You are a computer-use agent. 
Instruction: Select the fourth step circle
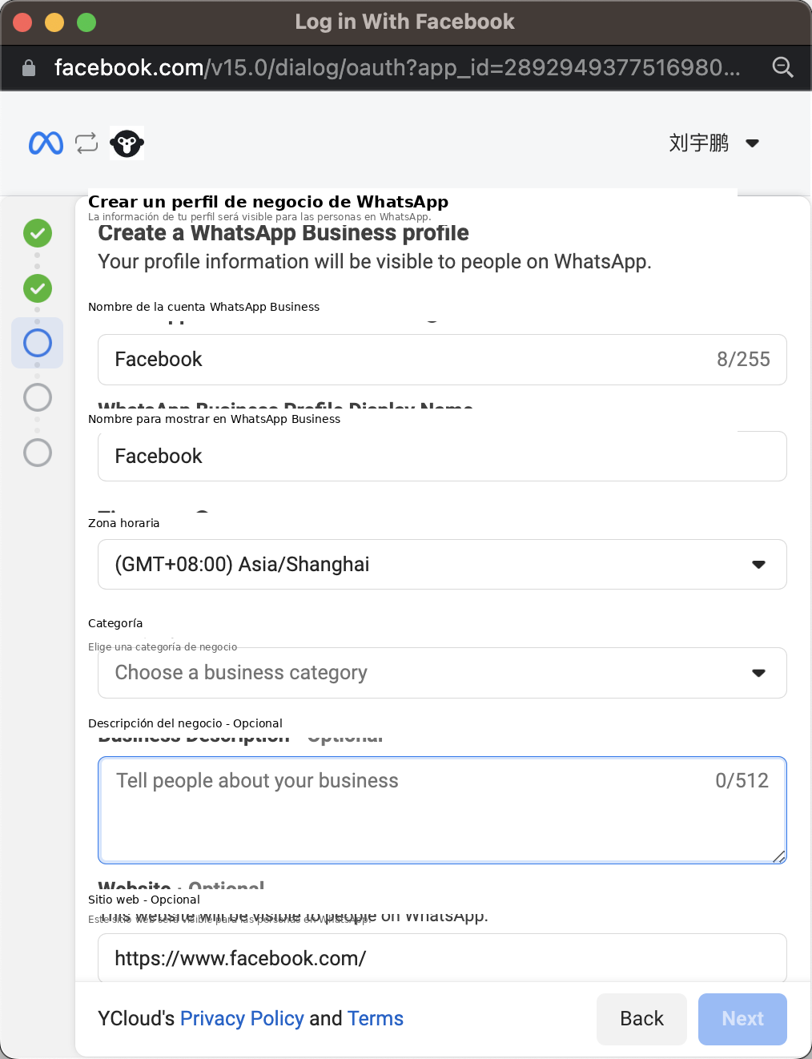click(38, 397)
